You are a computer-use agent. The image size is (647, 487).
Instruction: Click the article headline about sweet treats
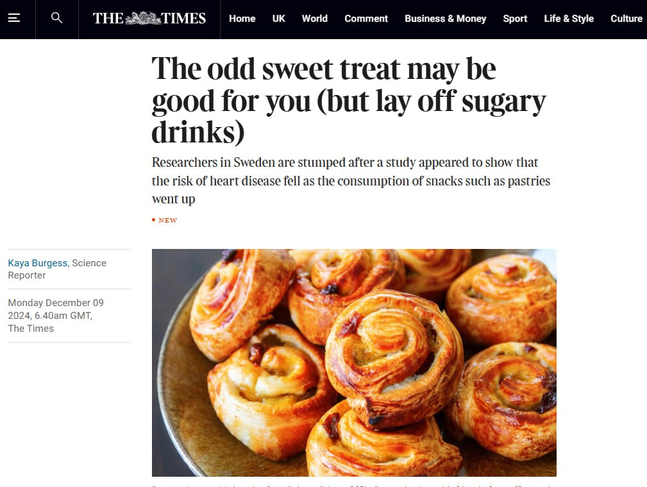348,100
